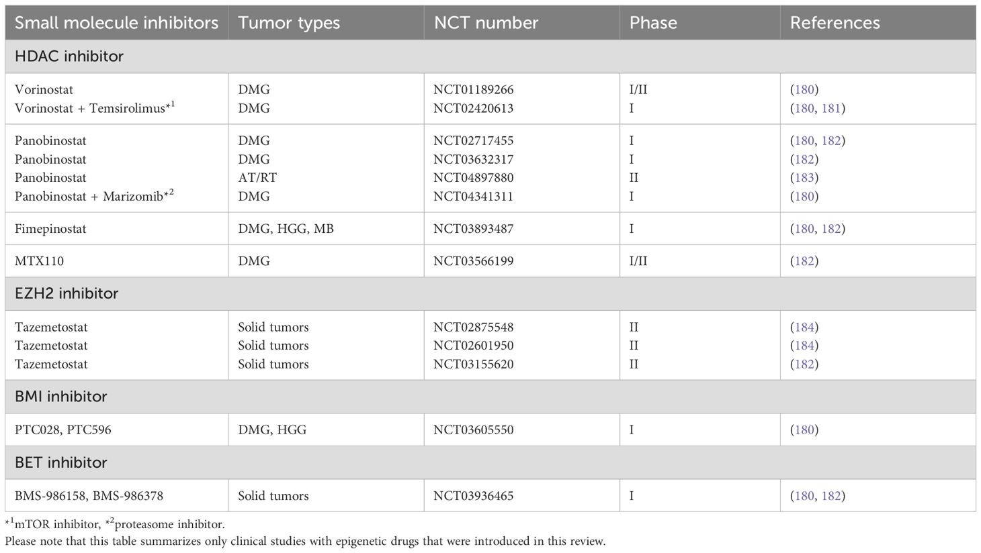Click reference 182 for NCT03155620 Tazemetostat
981x553 pixels.
[x=804, y=364]
